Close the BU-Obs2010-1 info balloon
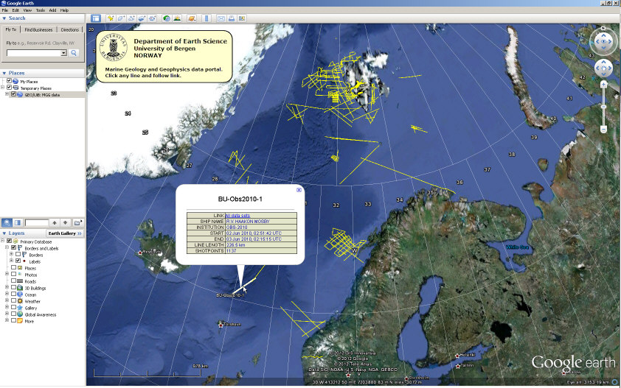The height and width of the screenshot is (388, 621). pos(299,190)
